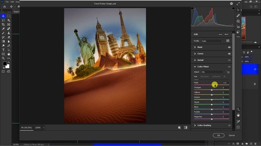Toggle the grid overlay in Camera Raw

[x=238, y=127]
